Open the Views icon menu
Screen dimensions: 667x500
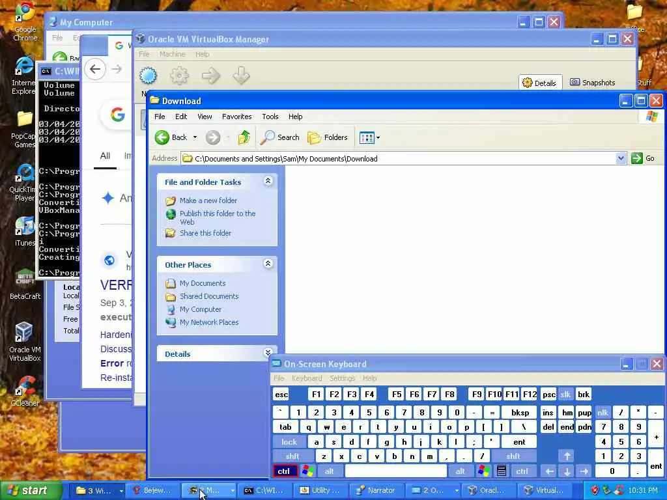[369, 137]
